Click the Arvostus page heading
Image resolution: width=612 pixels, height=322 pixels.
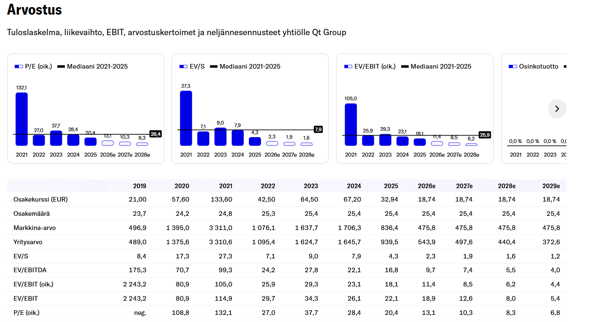coord(35,10)
